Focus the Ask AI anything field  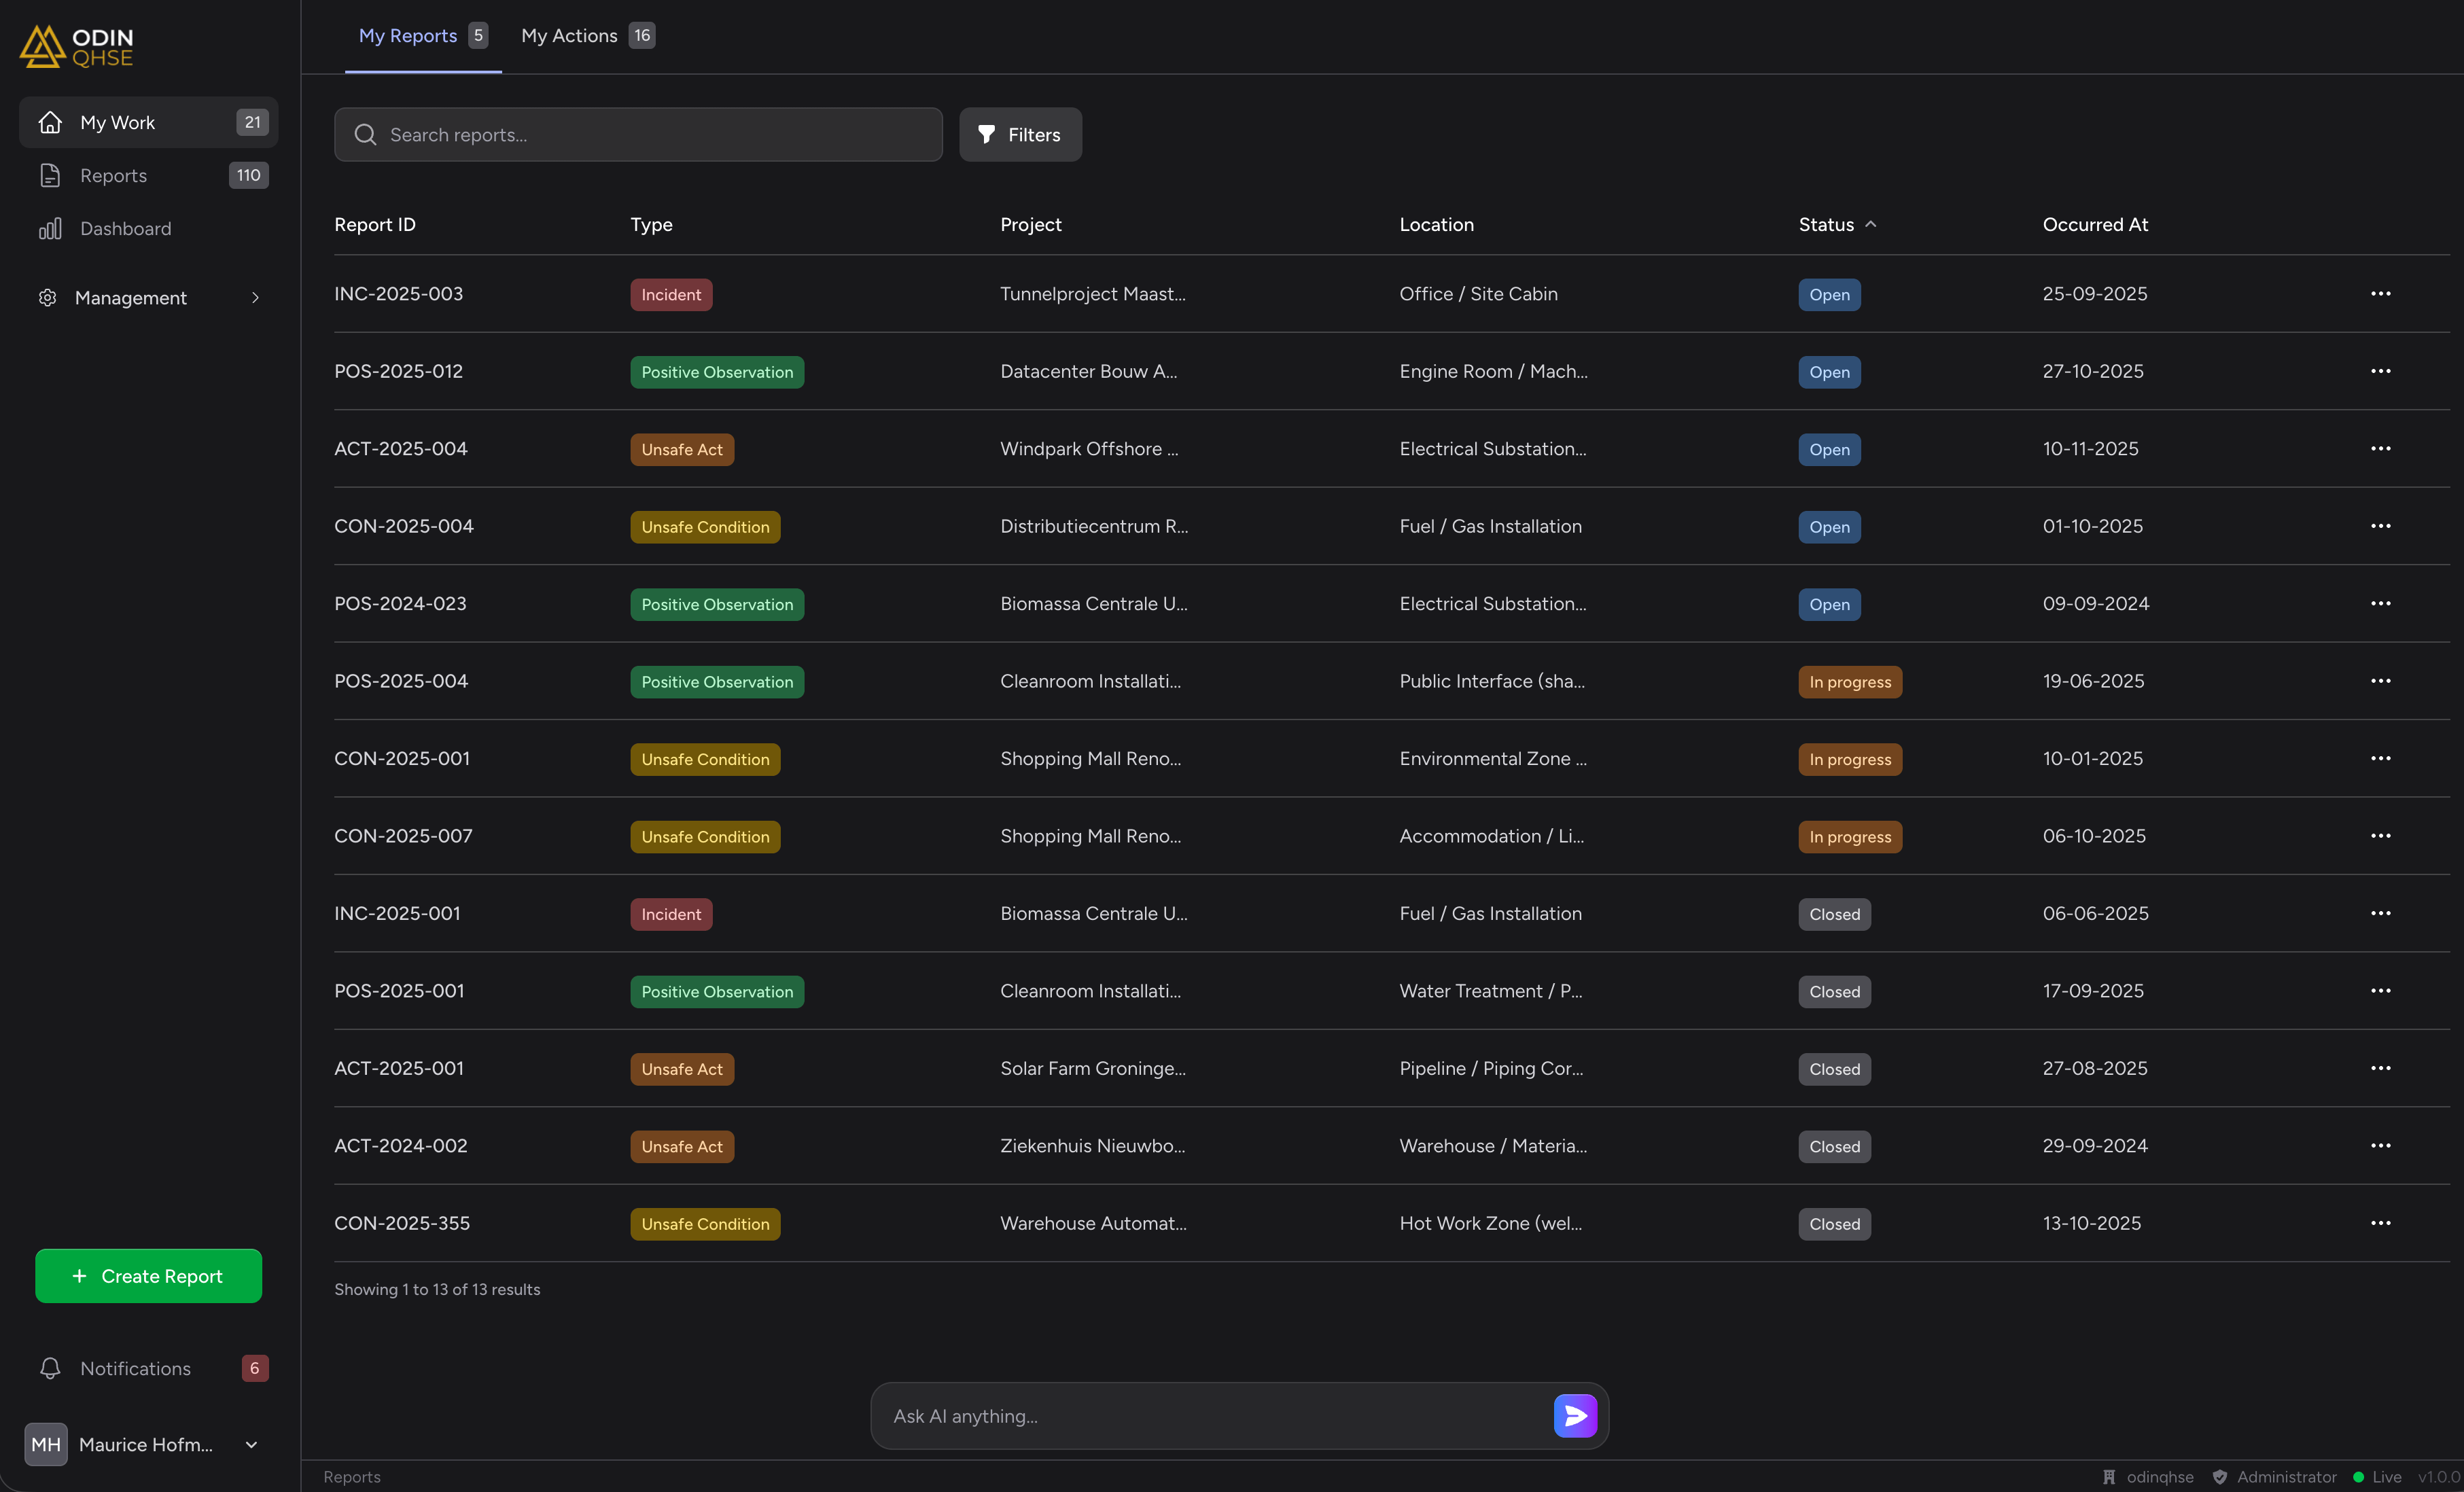click(1210, 1416)
